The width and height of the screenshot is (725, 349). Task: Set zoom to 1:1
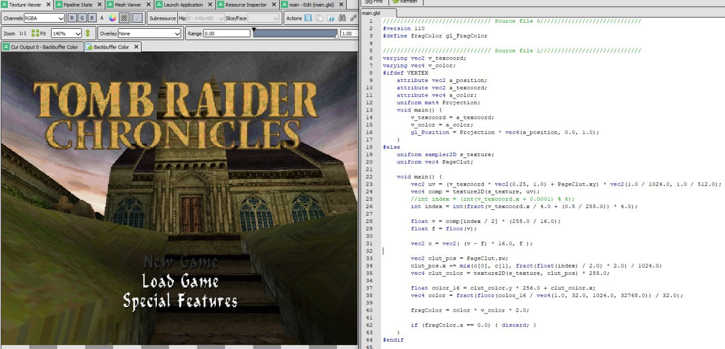click(23, 33)
